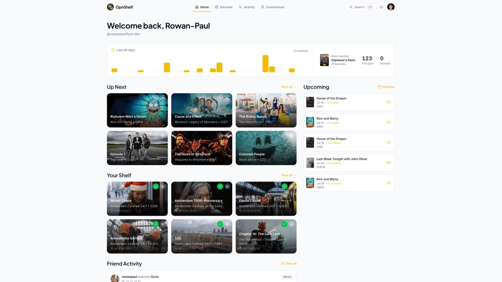Open the Discover tab
The height and width of the screenshot is (282, 502).
[x=224, y=7]
